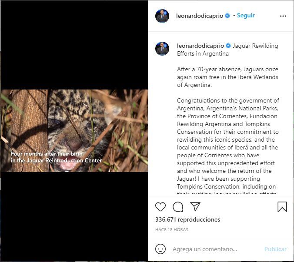Open the three-dot more options menu
Image resolution: width=294 pixels, height=262 pixels.
(x=283, y=16)
